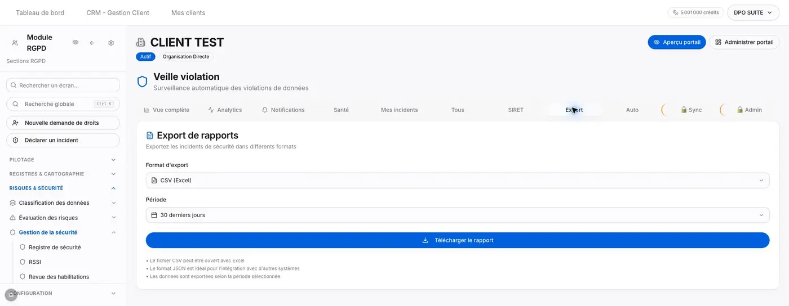
Task: Expand the PILOTAGE section
Action: (x=63, y=160)
